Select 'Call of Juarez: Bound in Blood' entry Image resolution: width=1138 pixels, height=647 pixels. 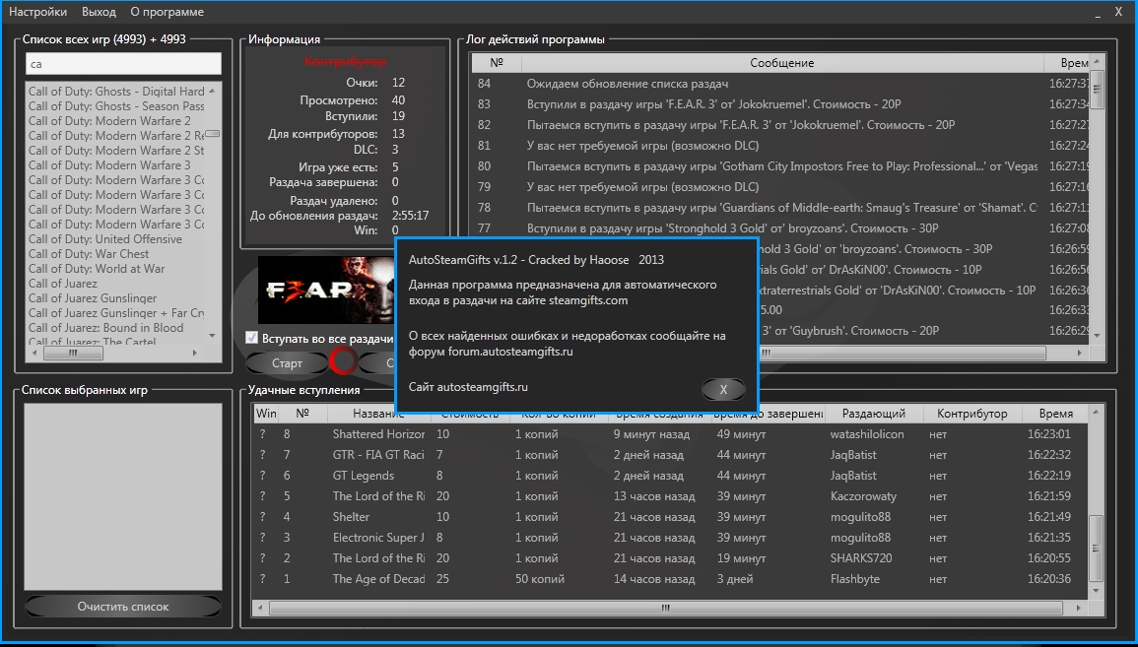click(106, 328)
